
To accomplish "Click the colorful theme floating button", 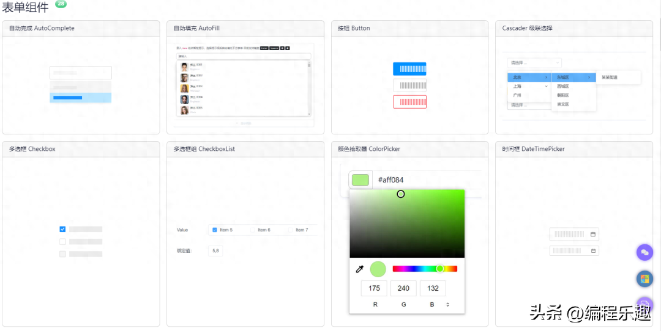I will click(644, 279).
